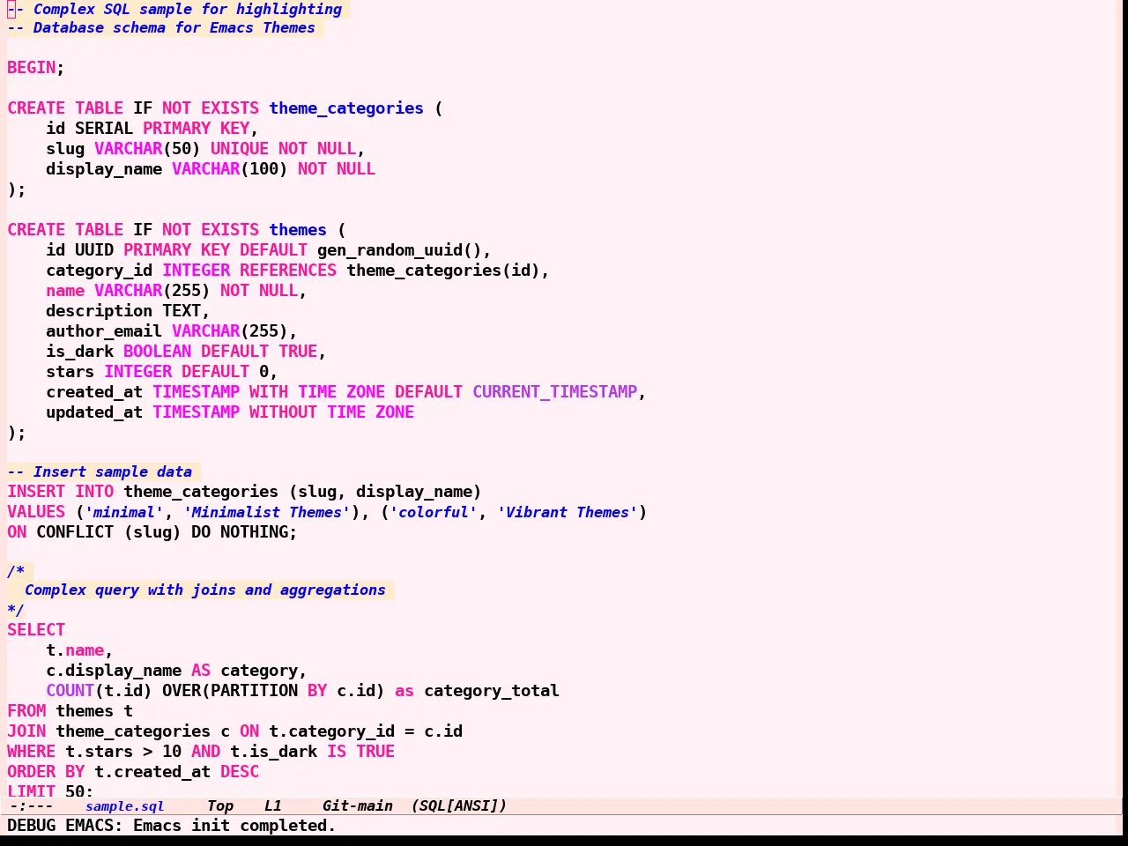
Task: Click the COUNT function in select list
Action: [x=70, y=691]
